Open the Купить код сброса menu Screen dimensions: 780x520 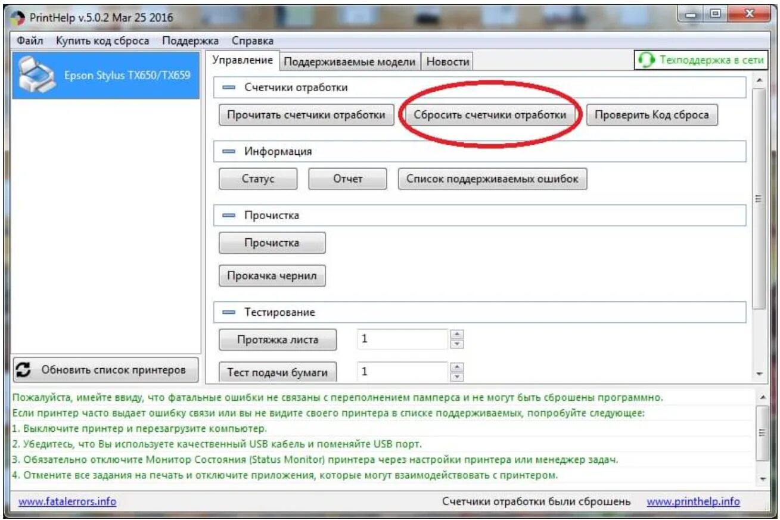point(102,41)
